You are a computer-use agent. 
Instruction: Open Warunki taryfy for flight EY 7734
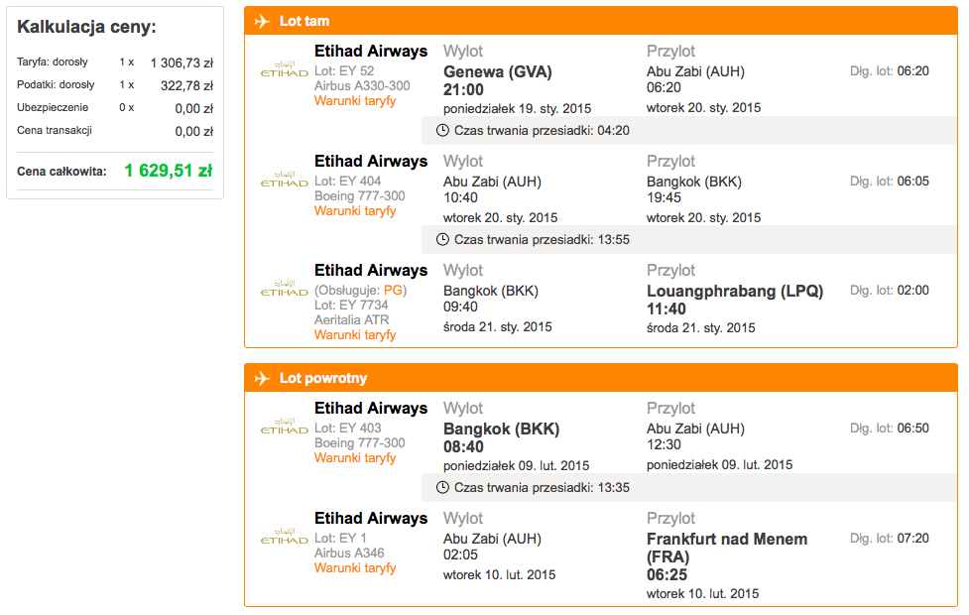355,334
